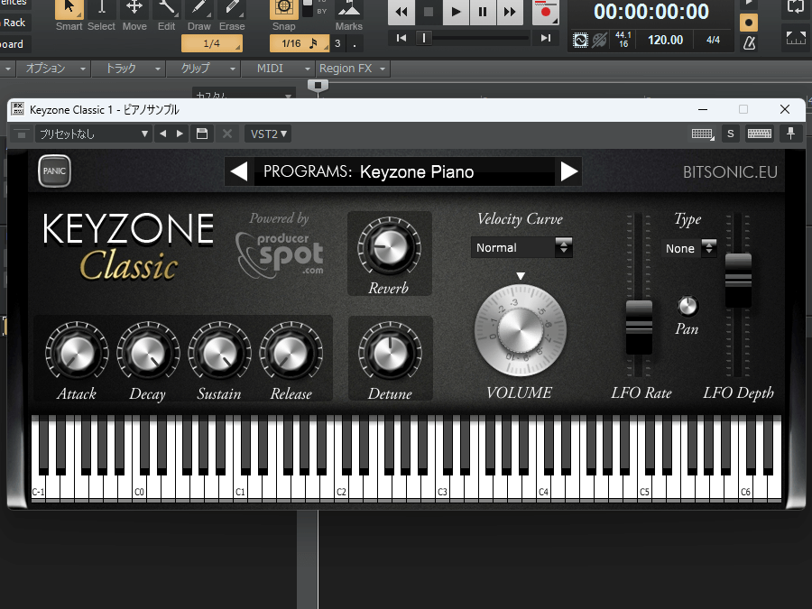Go to previous program with left arrow

click(238, 171)
